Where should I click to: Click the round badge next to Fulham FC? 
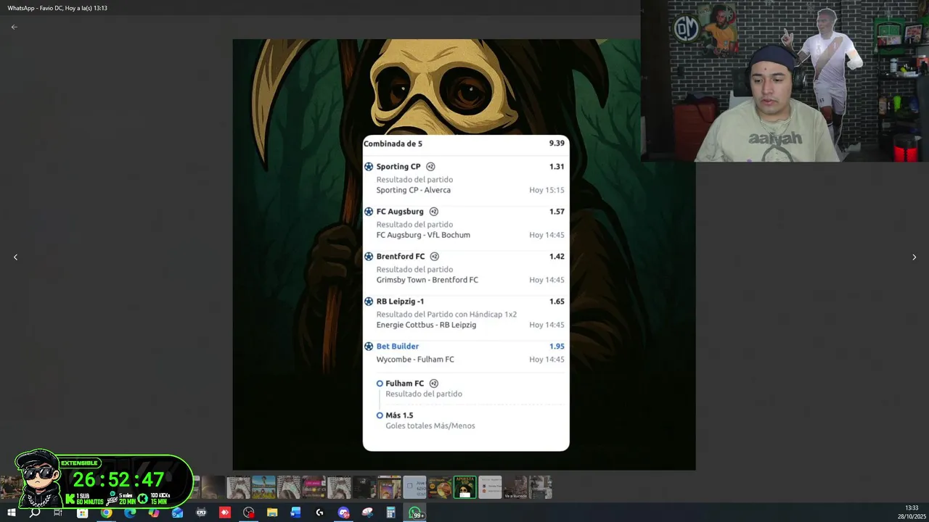point(434,384)
